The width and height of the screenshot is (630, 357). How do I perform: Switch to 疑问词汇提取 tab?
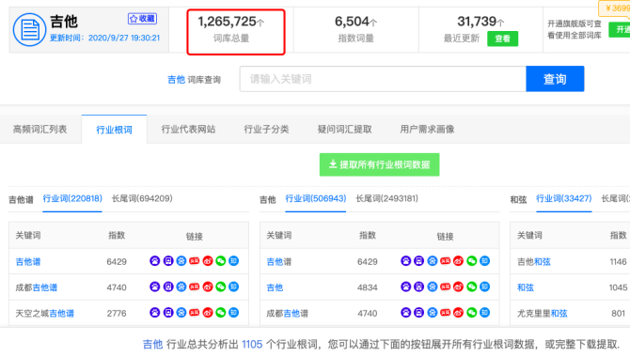point(345,130)
